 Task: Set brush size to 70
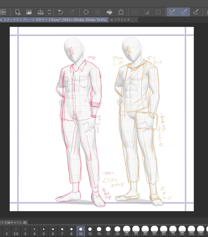(173, 231)
